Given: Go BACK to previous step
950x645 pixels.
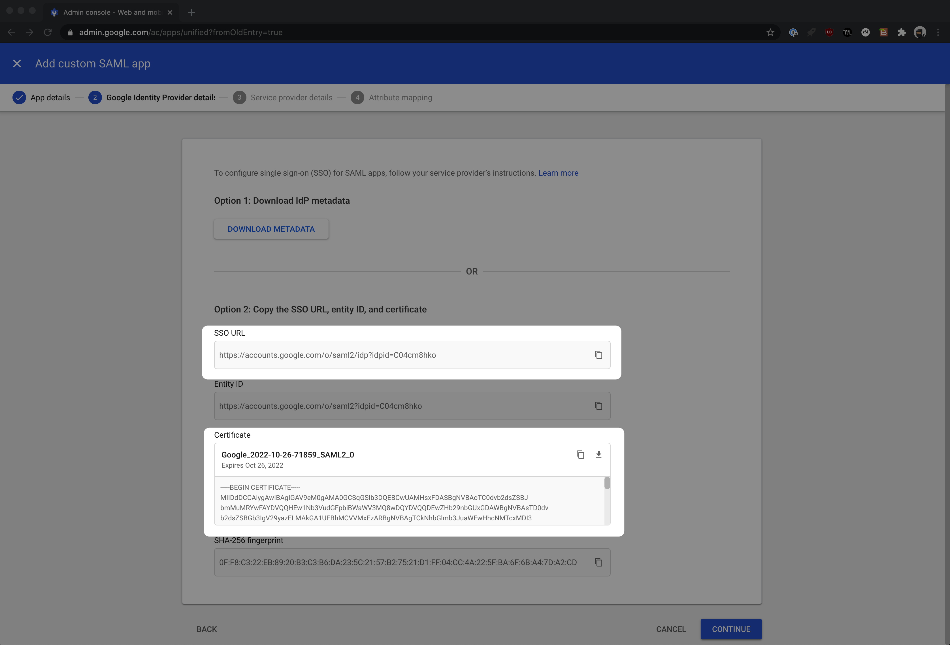Looking at the screenshot, I should [206, 629].
